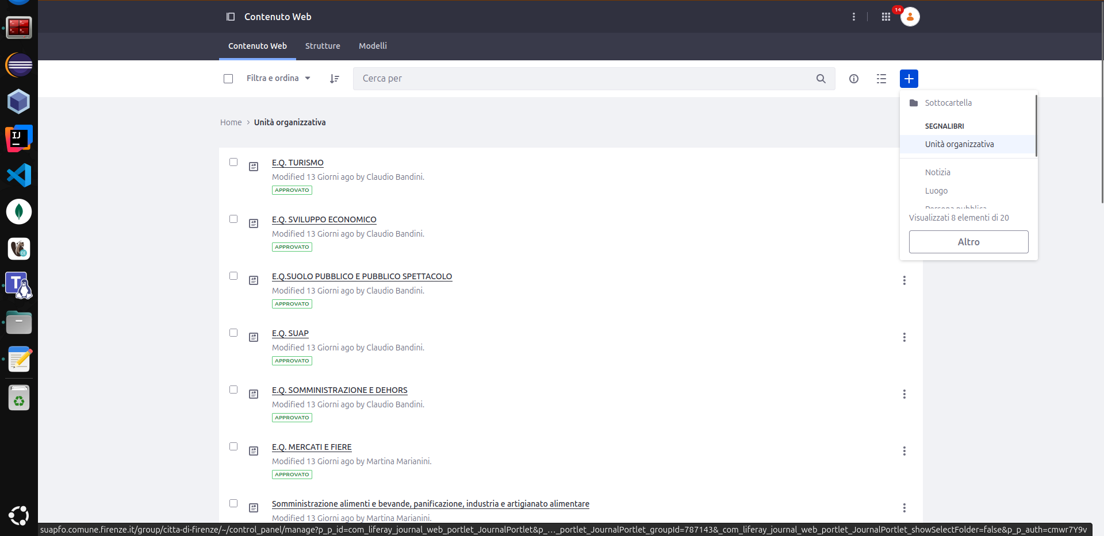The image size is (1104, 536).
Task: Switch display style using the list view icon
Action: [x=881, y=79]
